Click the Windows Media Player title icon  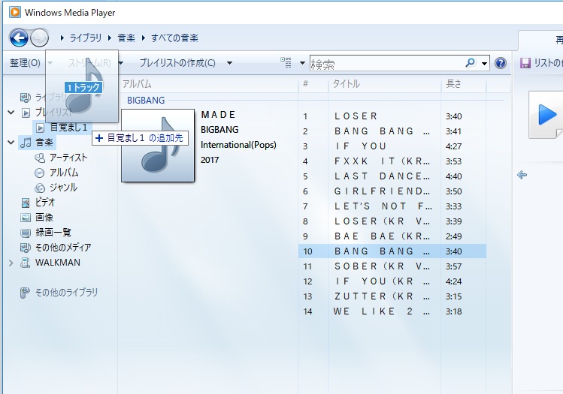(15, 12)
